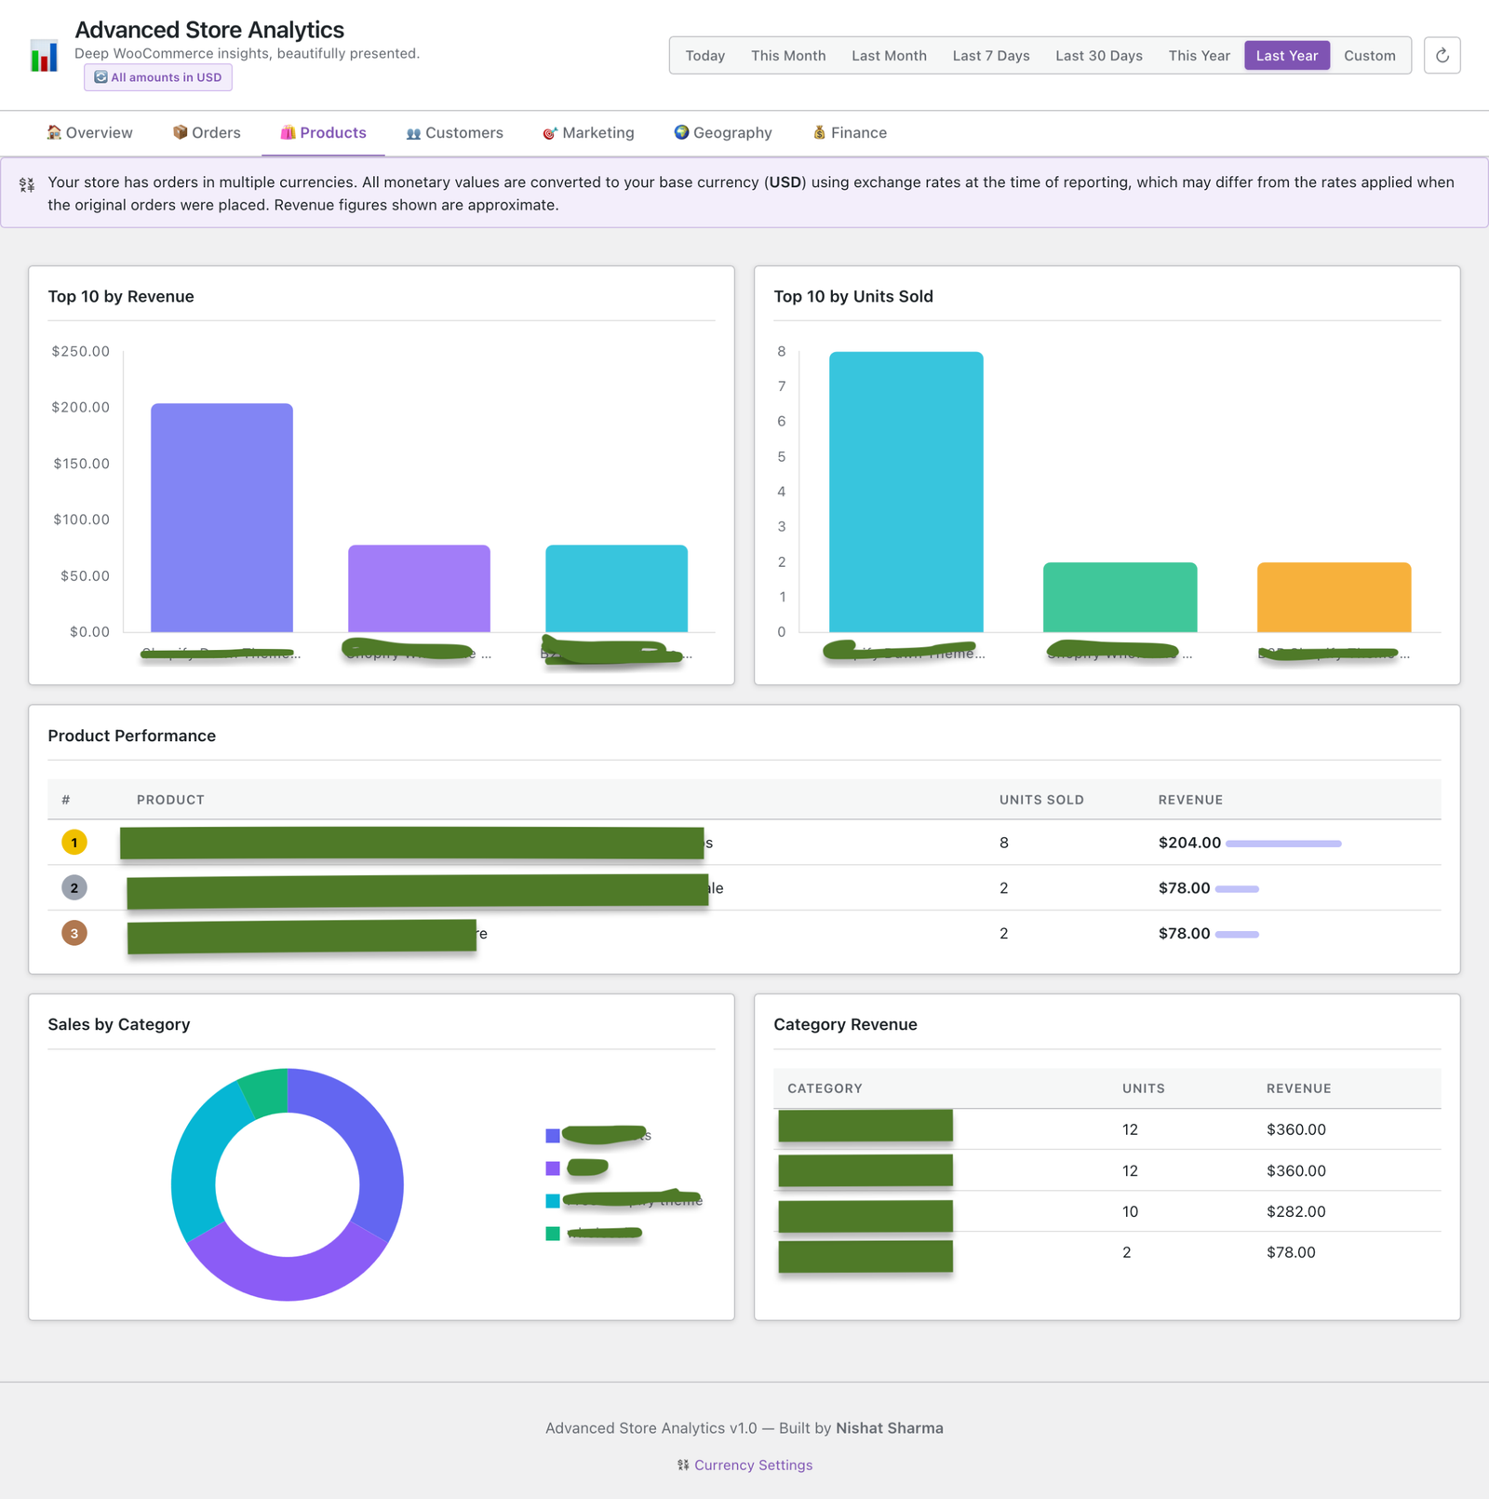This screenshot has width=1489, height=1499.
Task: Click the Nishat Sharma author name
Action: coord(889,1428)
